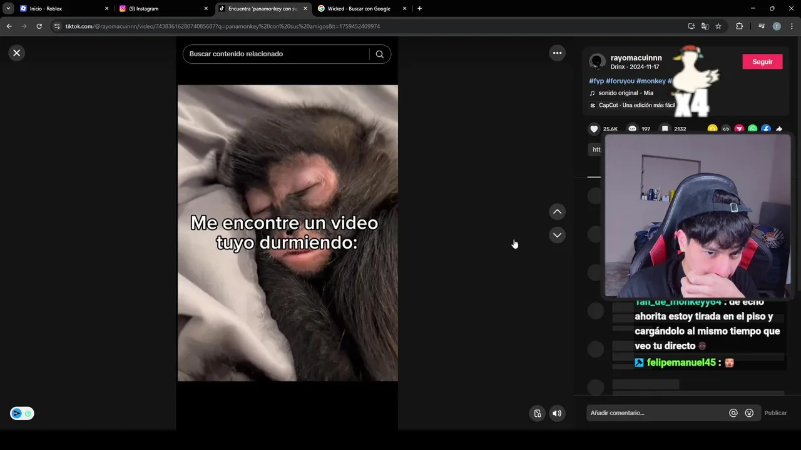
Task: Click the 25.6K likes count
Action: [x=610, y=129]
